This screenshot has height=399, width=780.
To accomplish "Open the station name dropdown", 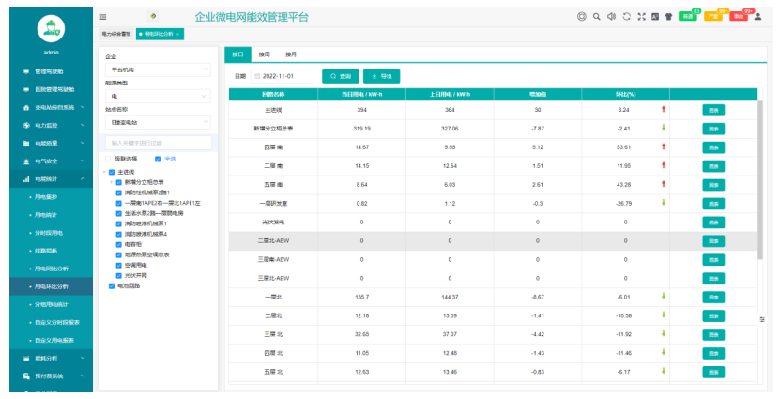I will [x=158, y=122].
